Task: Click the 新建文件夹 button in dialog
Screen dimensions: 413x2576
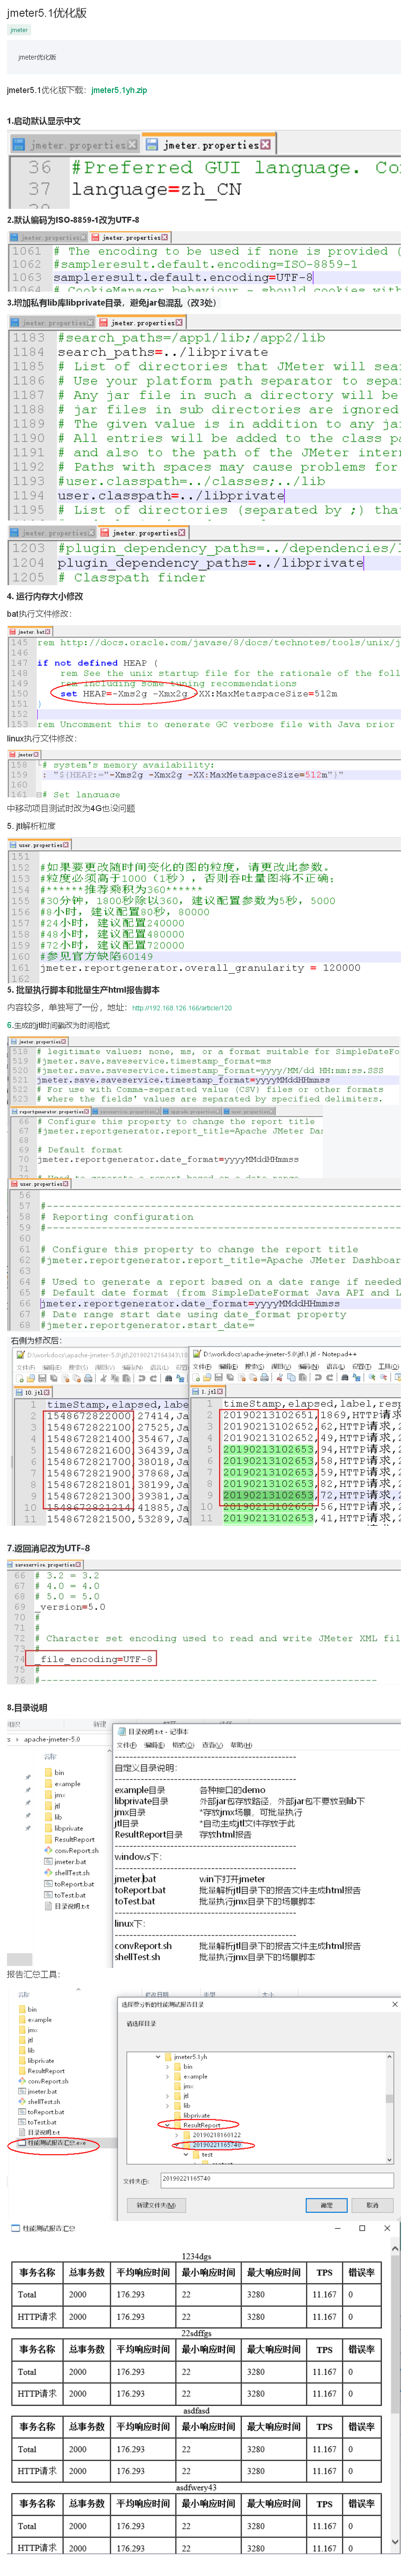Action: pos(156,2205)
